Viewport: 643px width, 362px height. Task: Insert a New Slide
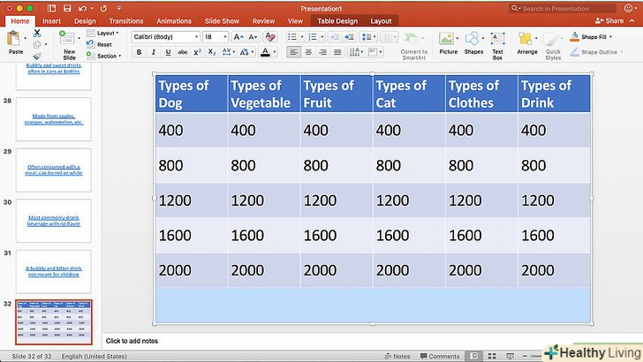[x=69, y=41]
